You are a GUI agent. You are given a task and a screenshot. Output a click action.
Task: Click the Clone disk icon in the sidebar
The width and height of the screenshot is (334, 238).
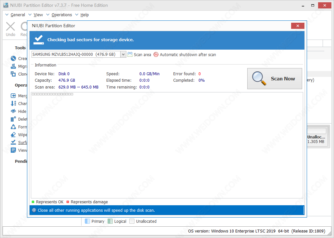13,74
